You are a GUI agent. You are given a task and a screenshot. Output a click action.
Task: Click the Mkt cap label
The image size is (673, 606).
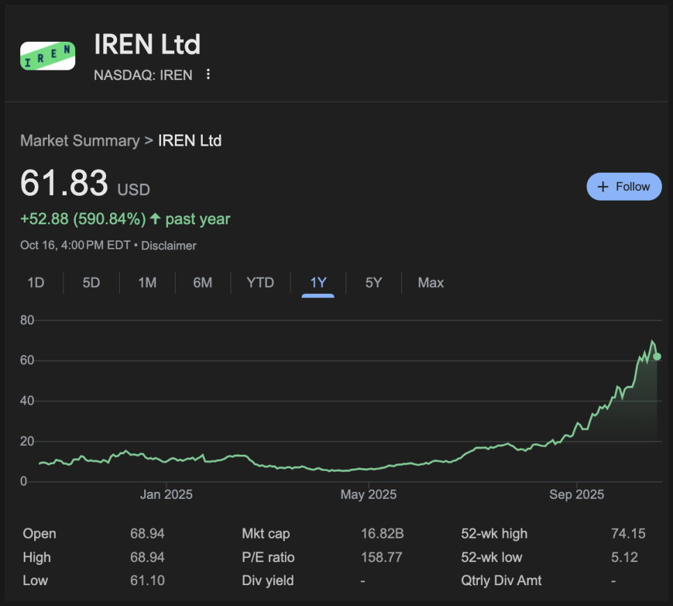(x=265, y=534)
